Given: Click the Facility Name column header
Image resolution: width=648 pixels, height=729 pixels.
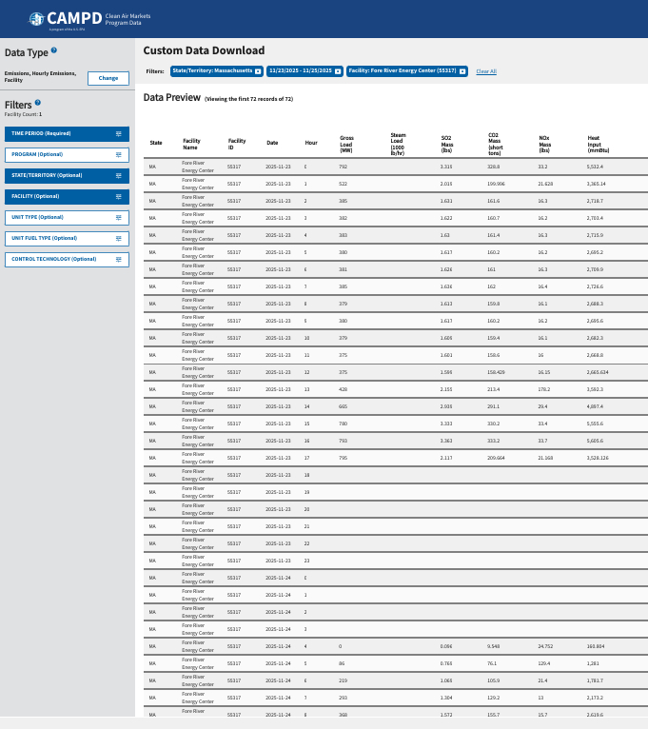Looking at the screenshot, I should click(191, 143).
